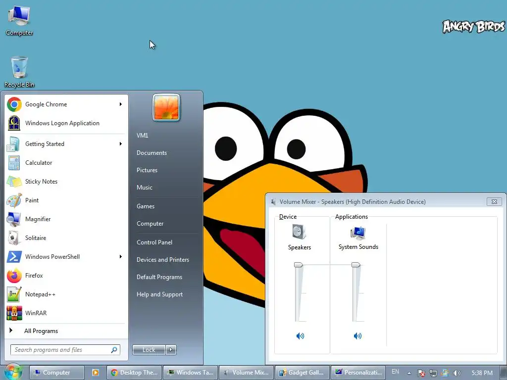The height and width of the screenshot is (380, 507).
Task: Click the 5:38 PM clock
Action: pos(482,373)
